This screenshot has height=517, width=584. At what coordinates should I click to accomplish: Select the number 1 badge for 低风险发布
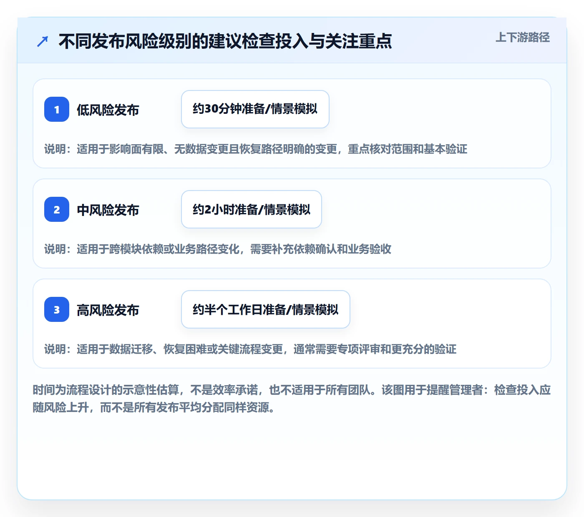pyautogui.click(x=57, y=109)
